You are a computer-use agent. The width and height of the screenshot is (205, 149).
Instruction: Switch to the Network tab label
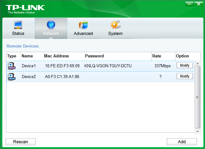point(51,33)
